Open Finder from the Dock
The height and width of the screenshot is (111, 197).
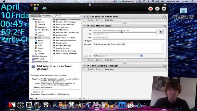tap(12, 105)
